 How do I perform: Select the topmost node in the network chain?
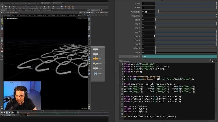pyautogui.click(x=95, y=49)
